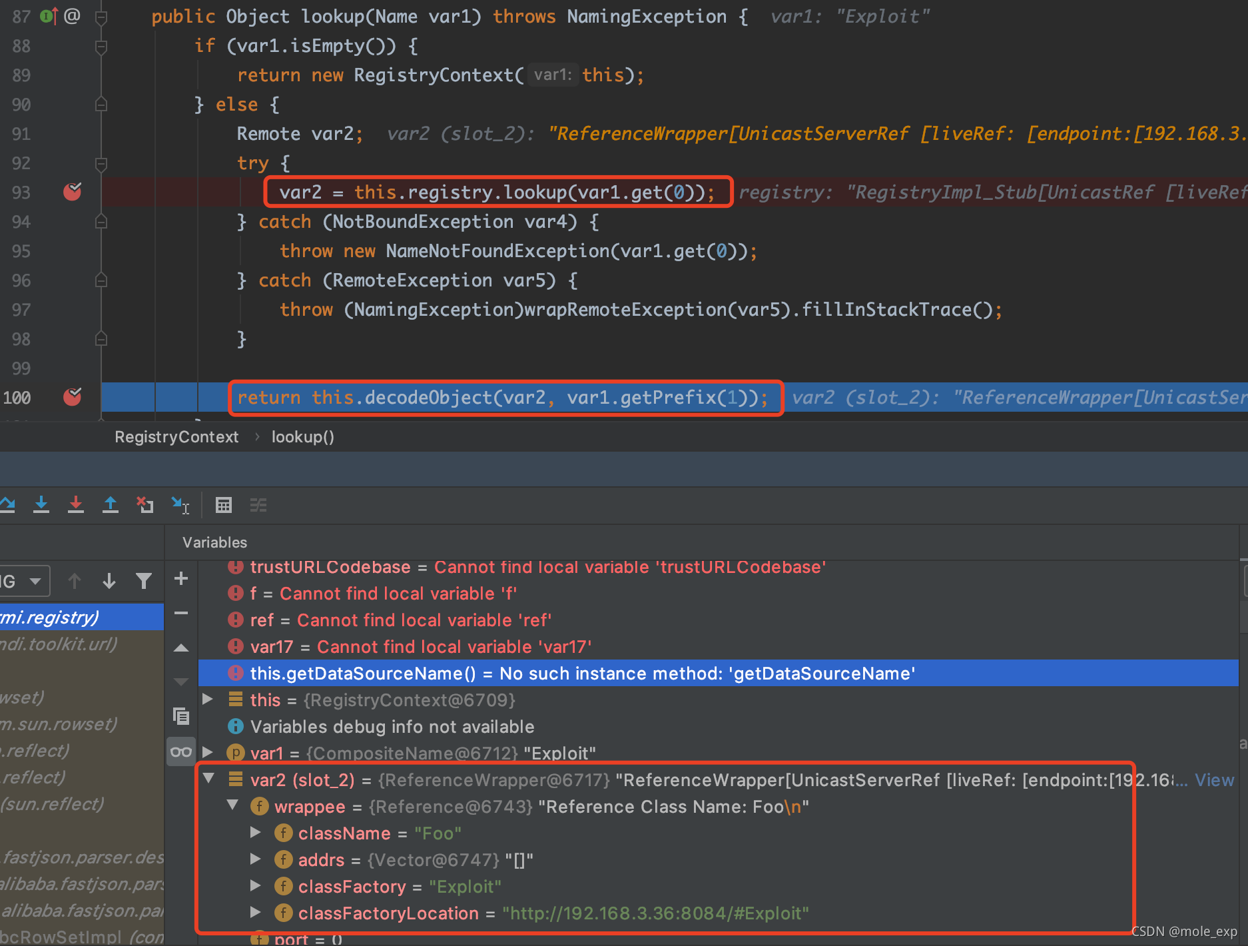This screenshot has height=946, width=1248.
Task: Toggle the breakpoint on line 100
Action: (72, 397)
